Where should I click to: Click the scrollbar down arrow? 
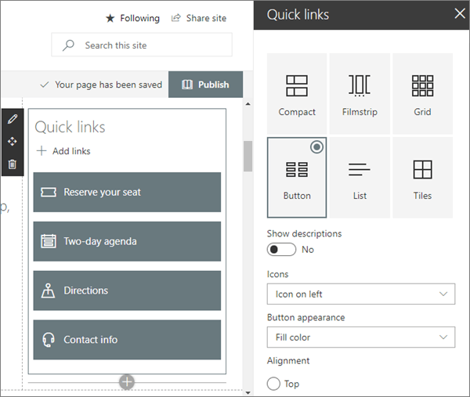[248, 392]
